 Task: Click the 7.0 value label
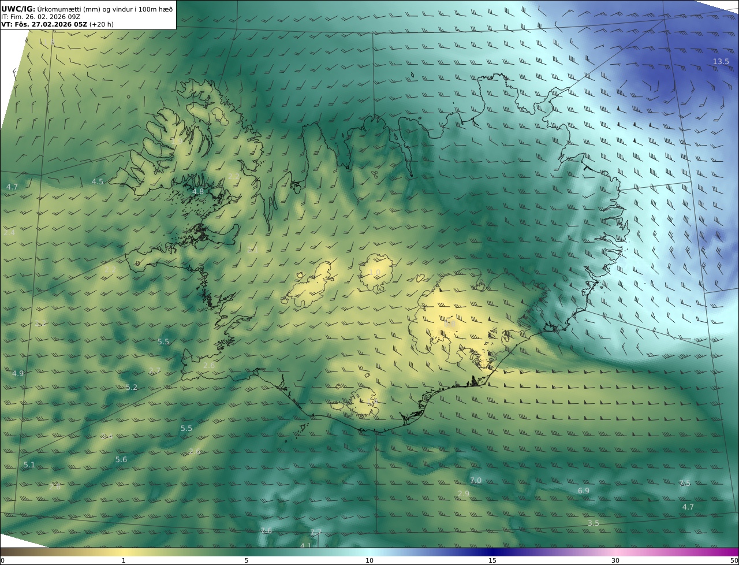476,480
